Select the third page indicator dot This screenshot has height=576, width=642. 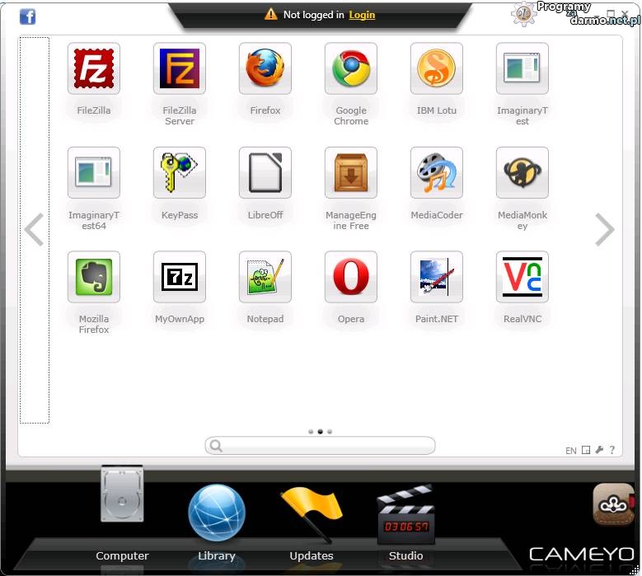[330, 431]
